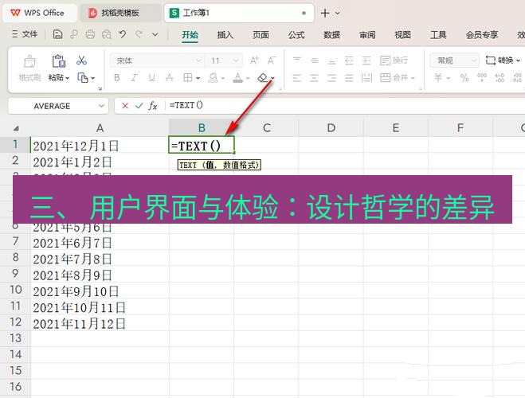Expand the quick access toolbar more arrow
The width and height of the screenshot is (525, 398).
[x=155, y=34]
